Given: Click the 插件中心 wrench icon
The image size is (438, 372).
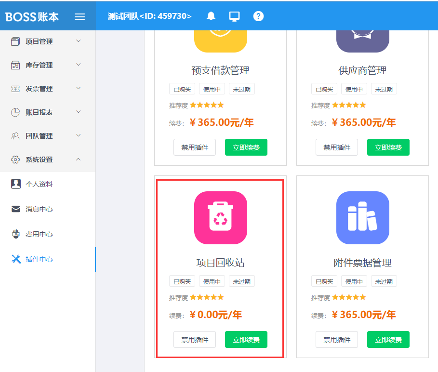Looking at the screenshot, I should pyautogui.click(x=16, y=259).
